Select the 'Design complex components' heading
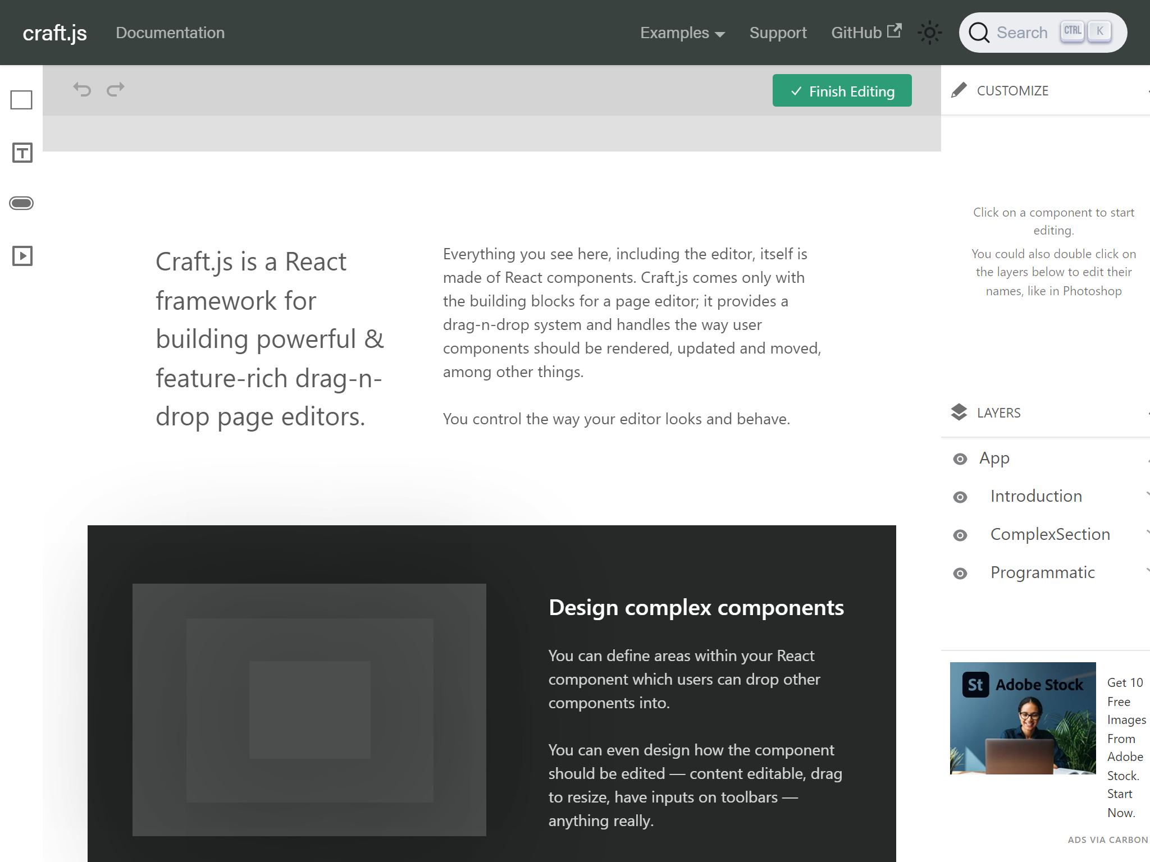Image resolution: width=1150 pixels, height=862 pixels. pos(696,608)
